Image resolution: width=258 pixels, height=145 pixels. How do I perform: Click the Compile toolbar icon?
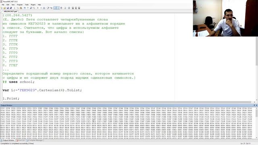pos(44,8)
